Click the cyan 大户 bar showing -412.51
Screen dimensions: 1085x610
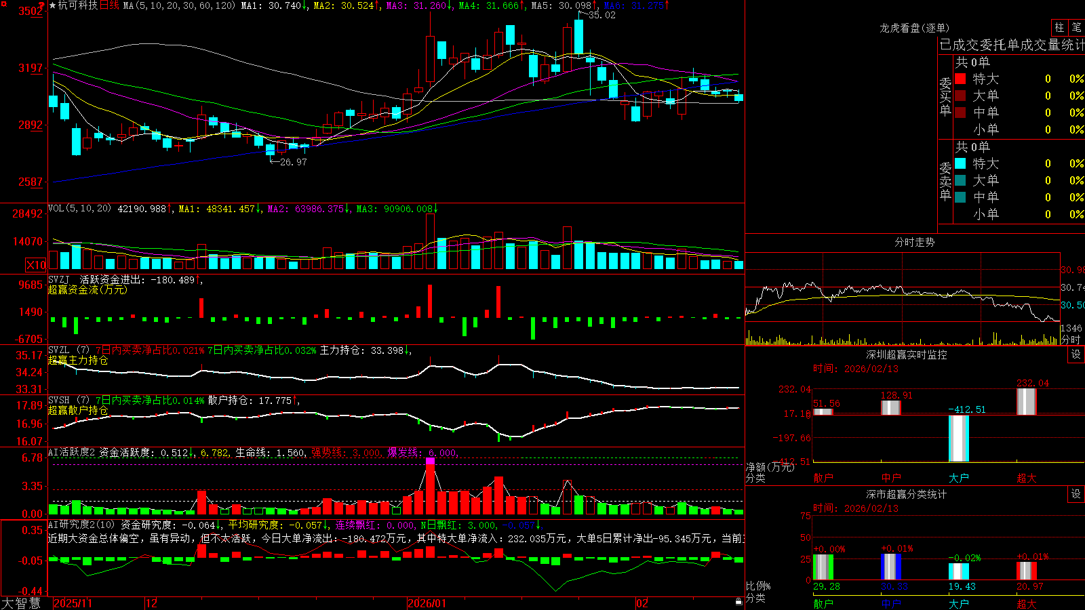(x=959, y=438)
